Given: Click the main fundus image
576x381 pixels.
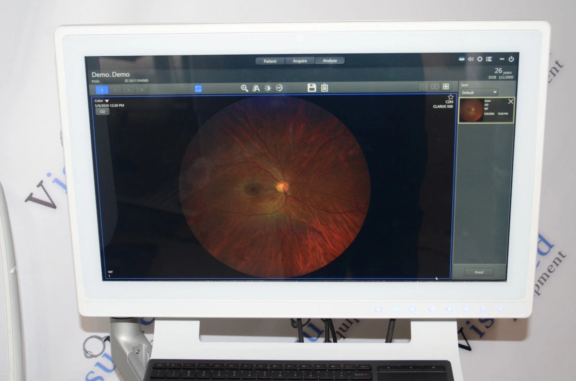Looking at the screenshot, I should click(x=275, y=187).
